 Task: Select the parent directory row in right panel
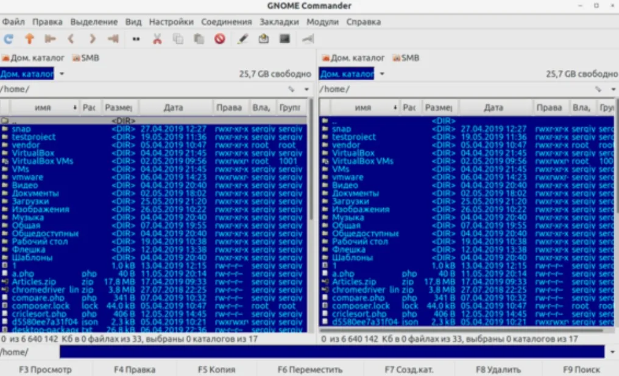(468, 120)
